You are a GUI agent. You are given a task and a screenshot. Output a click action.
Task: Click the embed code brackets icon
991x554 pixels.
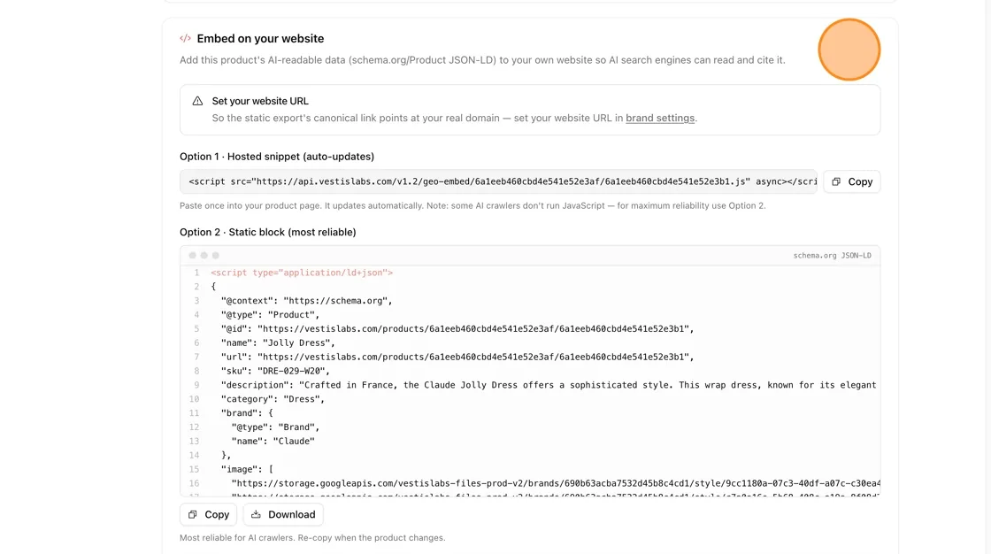click(185, 39)
